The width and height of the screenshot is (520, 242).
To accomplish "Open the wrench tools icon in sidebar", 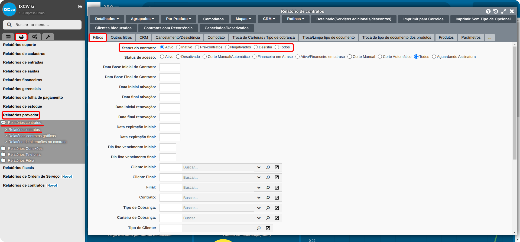I will pos(48,37).
